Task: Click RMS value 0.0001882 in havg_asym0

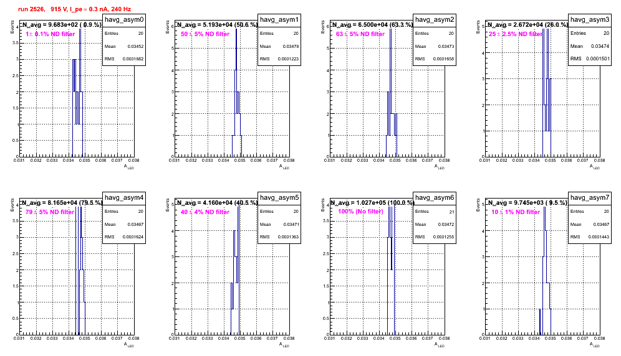Action: [133, 59]
